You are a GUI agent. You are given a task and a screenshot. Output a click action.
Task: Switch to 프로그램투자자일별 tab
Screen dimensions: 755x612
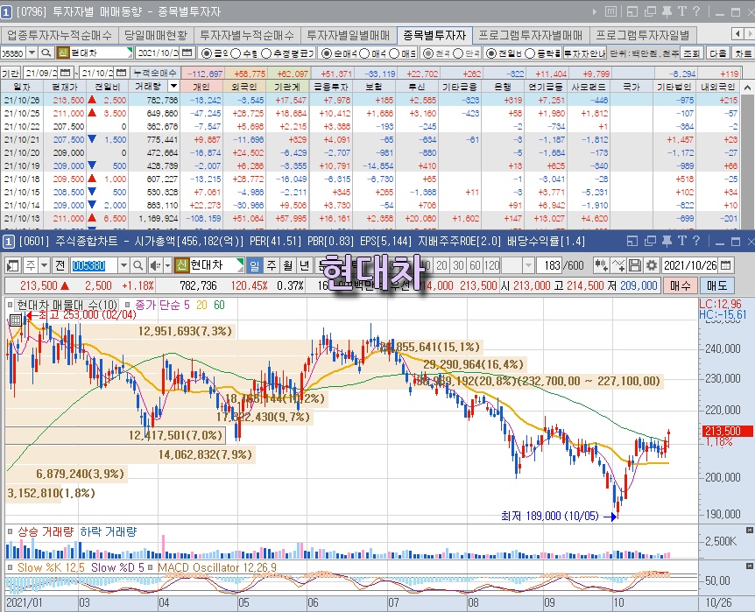[x=643, y=35]
